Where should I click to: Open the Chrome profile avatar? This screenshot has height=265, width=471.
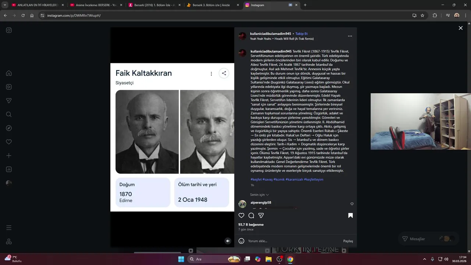457,15
